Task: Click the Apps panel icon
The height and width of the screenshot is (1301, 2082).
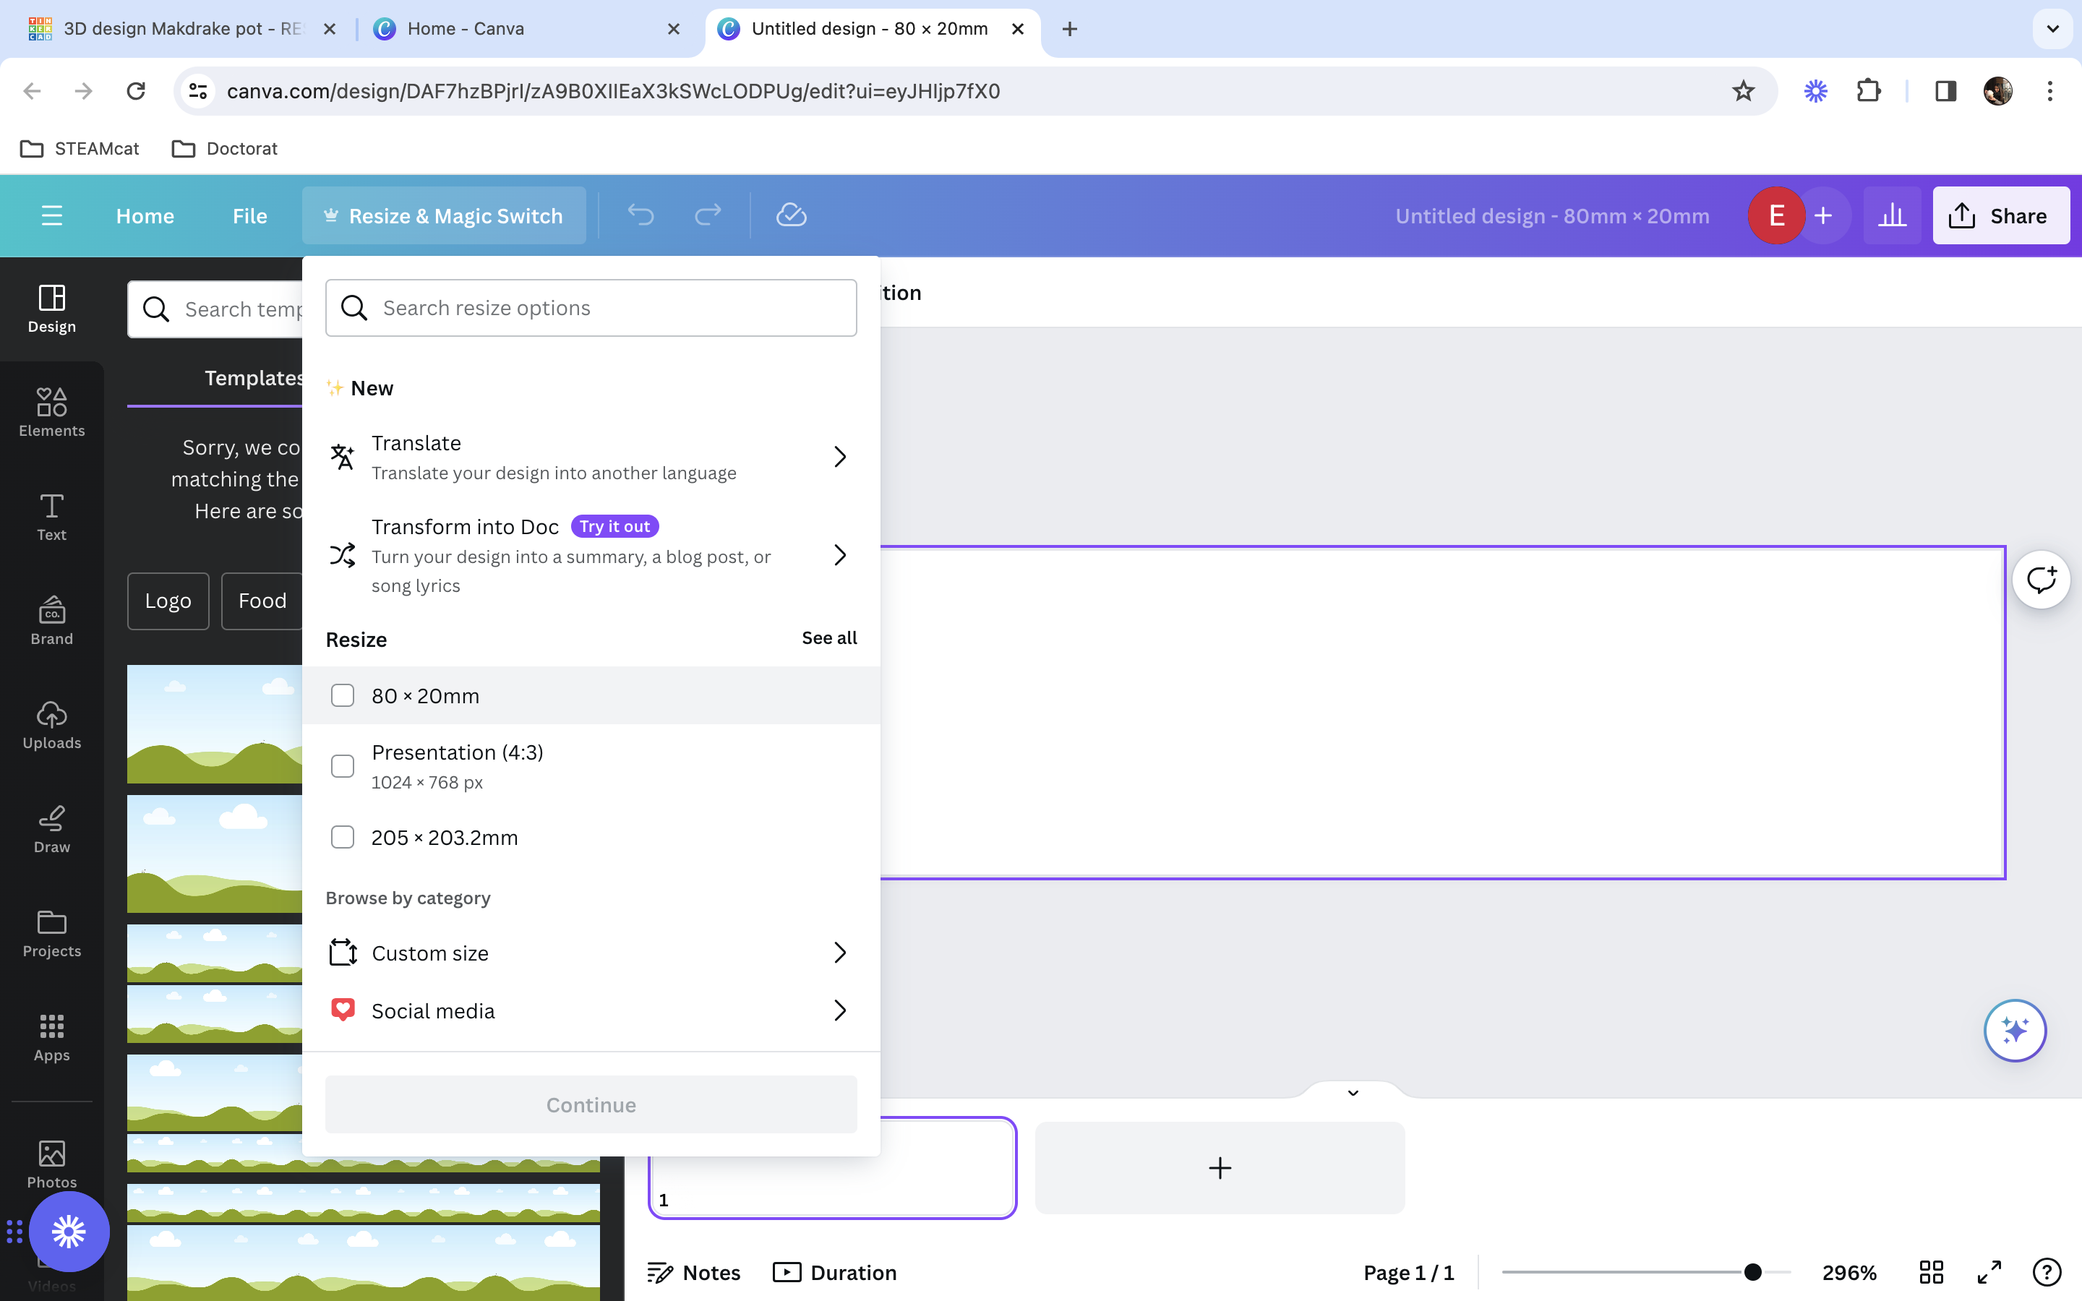Action: (x=51, y=1036)
